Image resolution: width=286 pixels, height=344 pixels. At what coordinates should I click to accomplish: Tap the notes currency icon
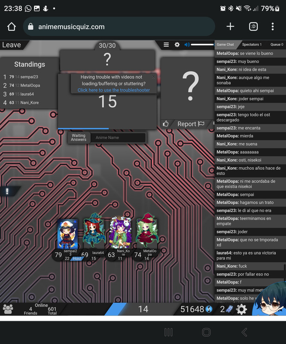pyautogui.click(x=209, y=309)
